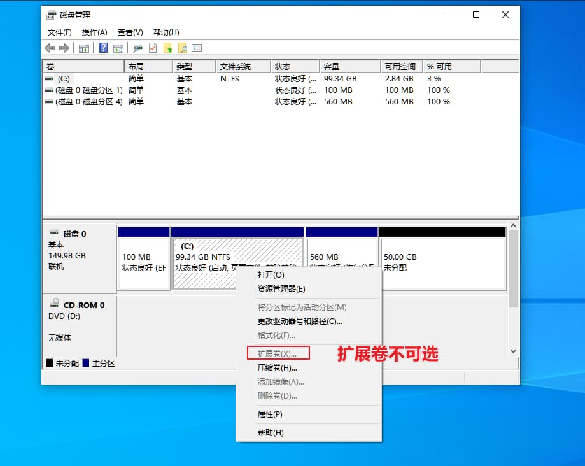Click the drive icon of the (C:) row
The width and height of the screenshot is (585, 466).
point(49,79)
